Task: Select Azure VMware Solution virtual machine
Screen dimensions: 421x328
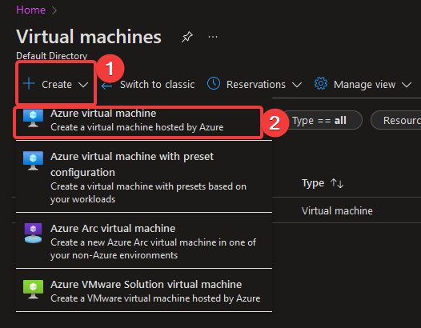Action: [144, 290]
